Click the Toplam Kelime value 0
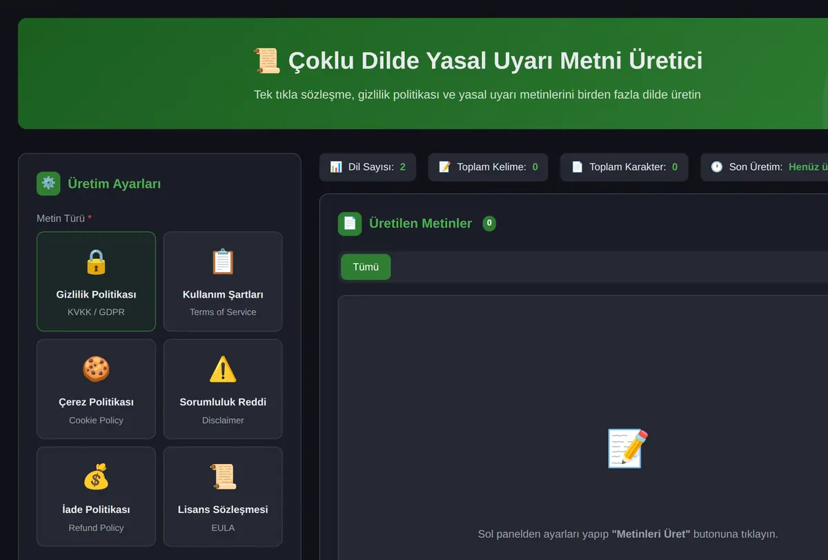828x560 pixels. (x=535, y=167)
